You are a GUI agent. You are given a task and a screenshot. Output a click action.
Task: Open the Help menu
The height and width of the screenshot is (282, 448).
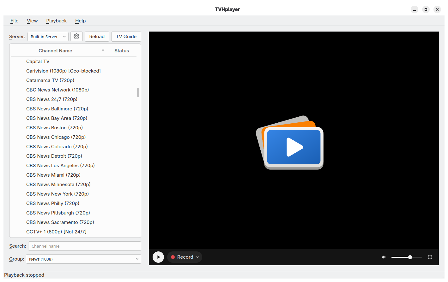coord(81,21)
